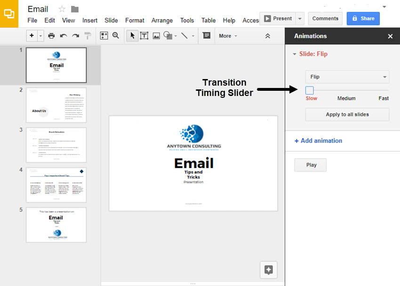The height and width of the screenshot is (286, 400).
Task: Click the Google Slides home logo
Action: pyautogui.click(x=9, y=14)
